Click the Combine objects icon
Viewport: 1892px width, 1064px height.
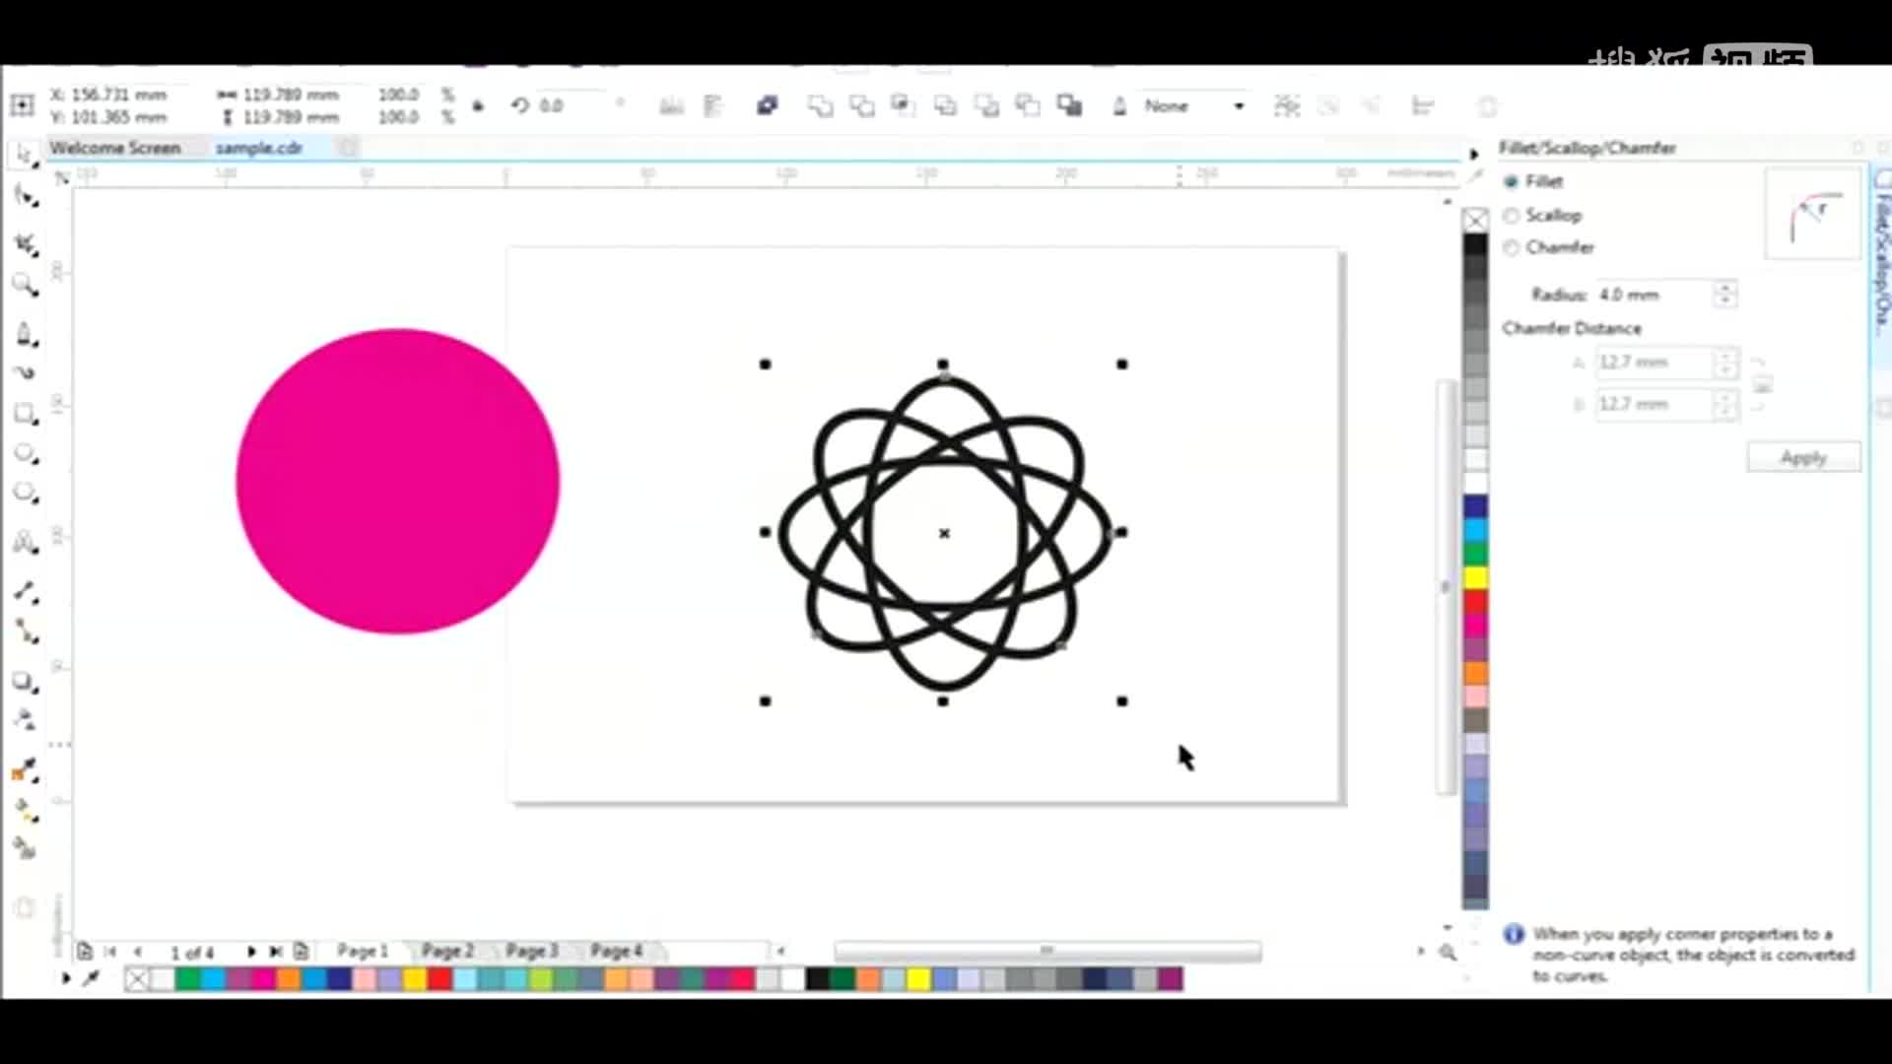tap(767, 105)
